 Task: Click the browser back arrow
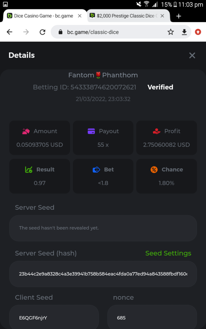click(10, 32)
